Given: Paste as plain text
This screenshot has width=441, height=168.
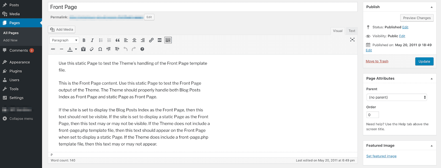Looking at the screenshot, I should point(83,49).
